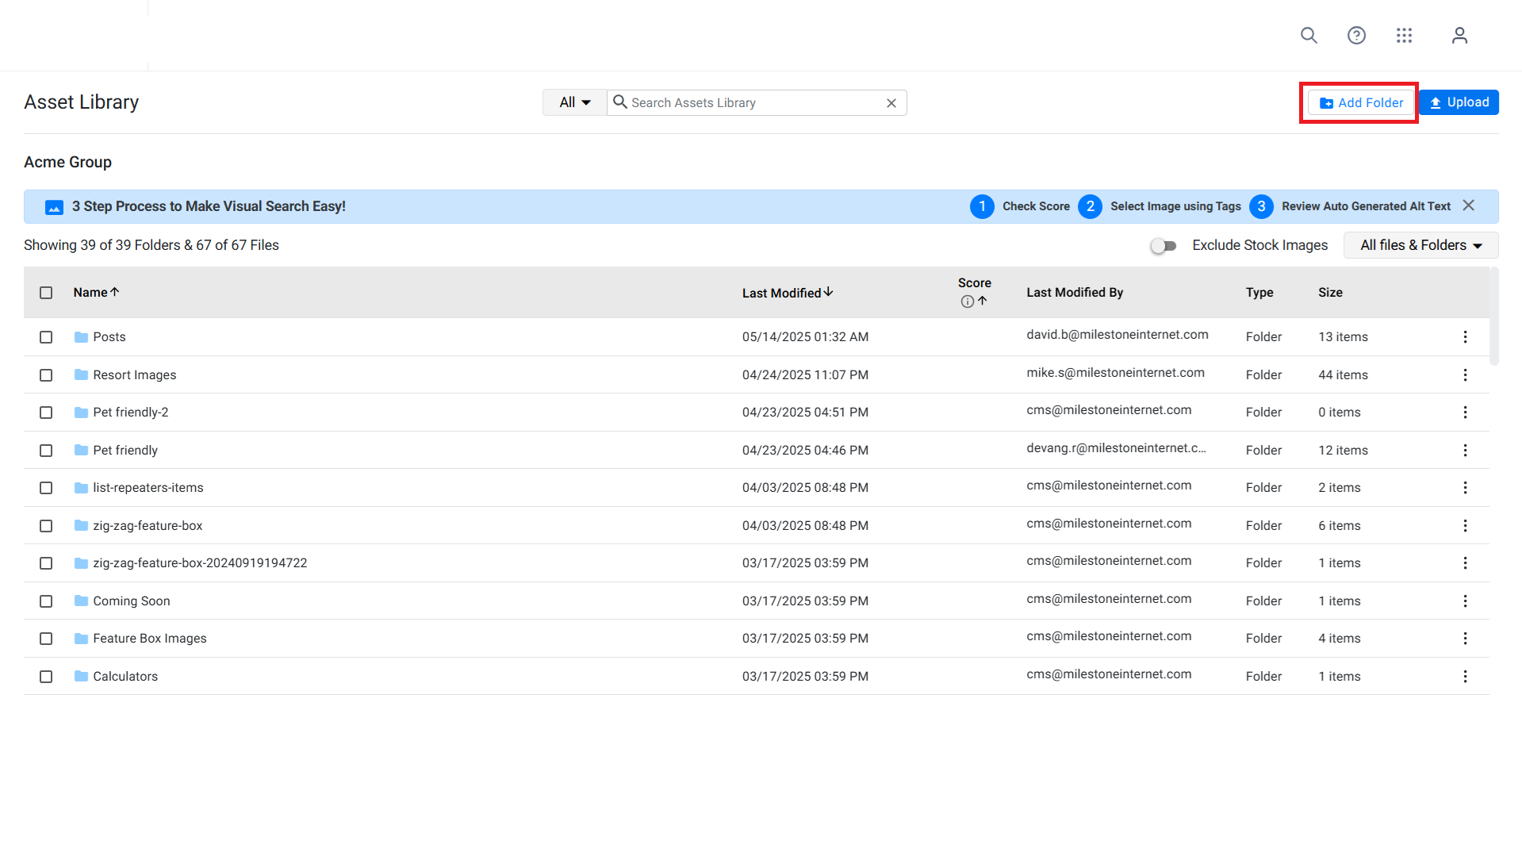1522x856 pixels.
Task: Open the kebab menu for Resort Images
Action: click(x=1465, y=375)
